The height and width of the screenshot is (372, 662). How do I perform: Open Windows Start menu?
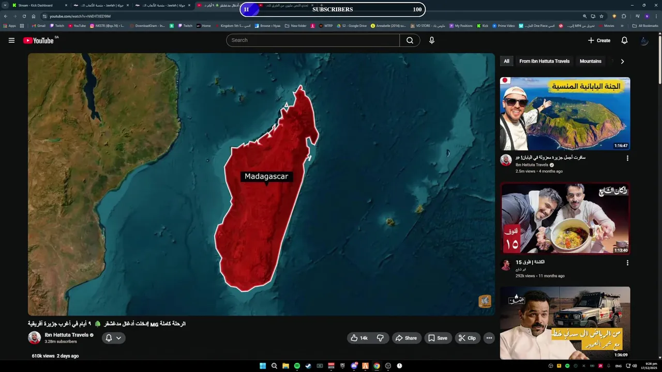click(x=263, y=366)
